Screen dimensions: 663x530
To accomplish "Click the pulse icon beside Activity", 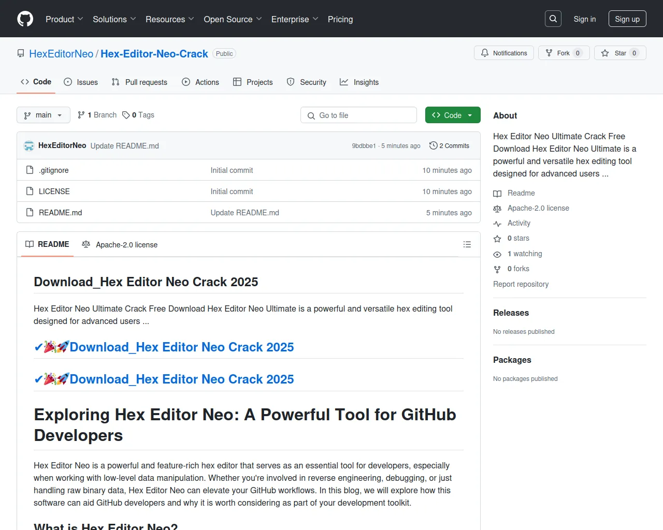I will pyautogui.click(x=497, y=223).
